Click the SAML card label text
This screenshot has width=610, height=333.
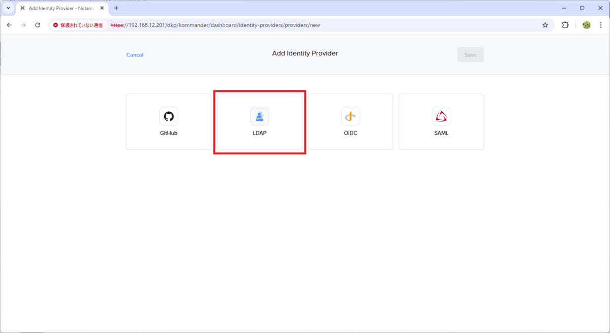441,133
